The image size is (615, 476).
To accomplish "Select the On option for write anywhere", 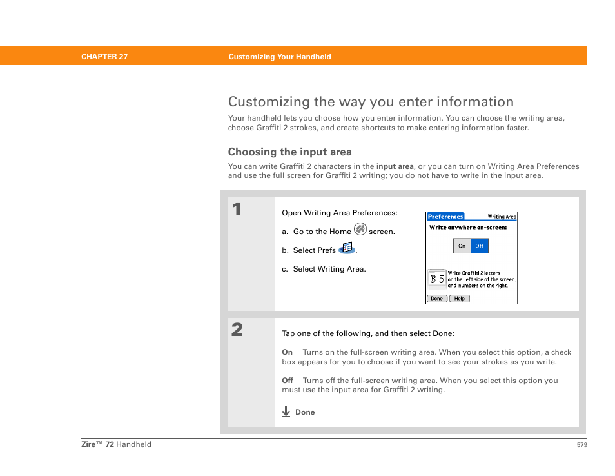I will click(462, 246).
